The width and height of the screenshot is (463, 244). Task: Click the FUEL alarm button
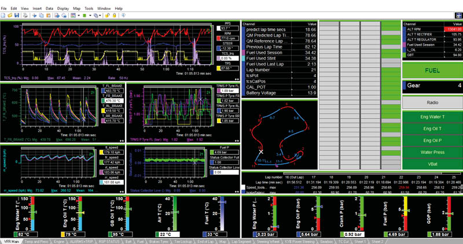click(432, 71)
